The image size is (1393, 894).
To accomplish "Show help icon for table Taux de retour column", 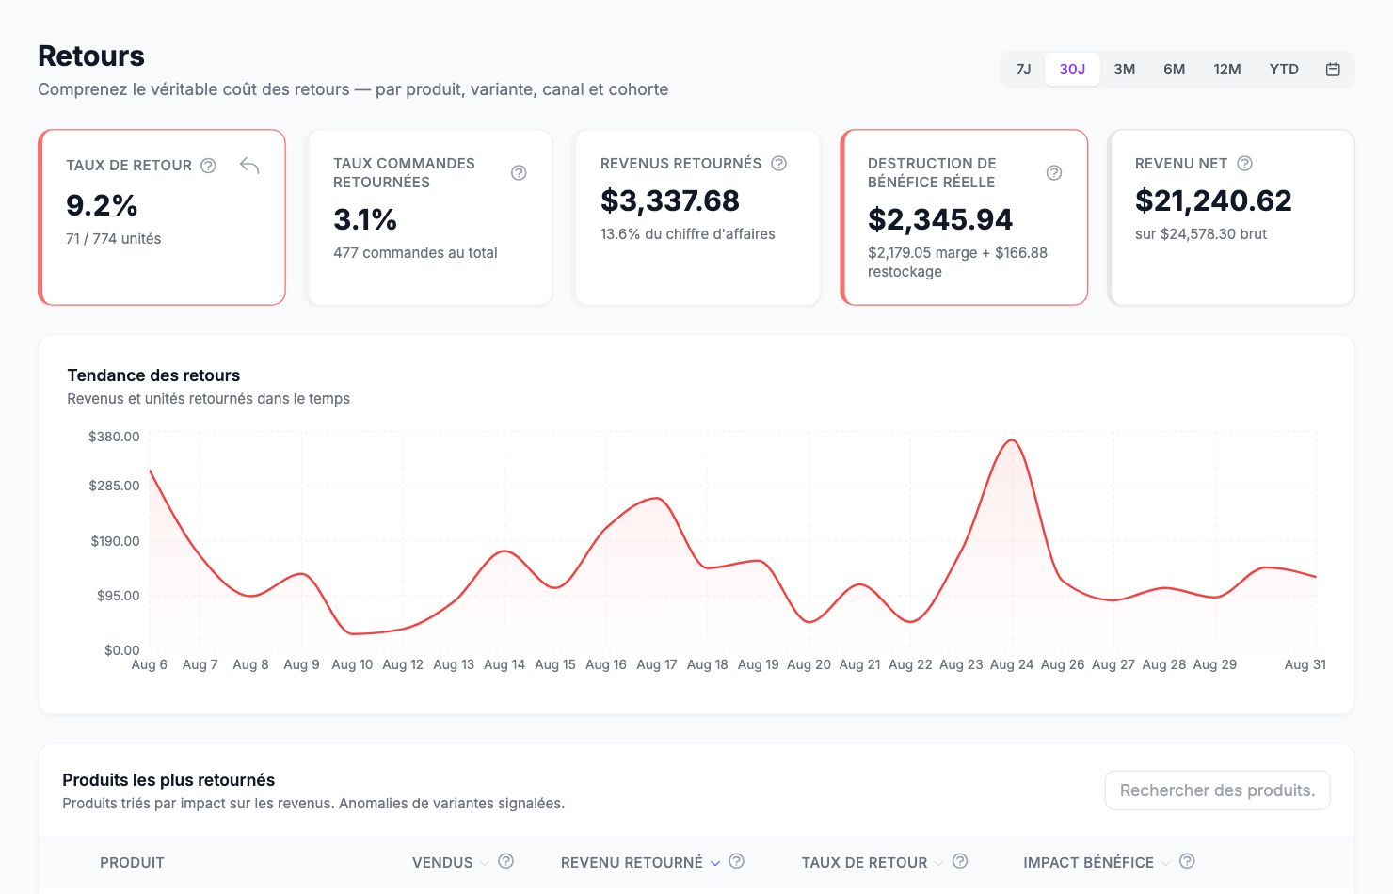I will point(960,861).
